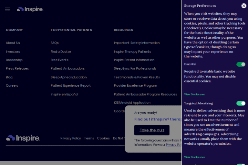Click the Inspire logo in header
Viewport: 248px width, 165px height.
pyautogui.click(x=30, y=9)
